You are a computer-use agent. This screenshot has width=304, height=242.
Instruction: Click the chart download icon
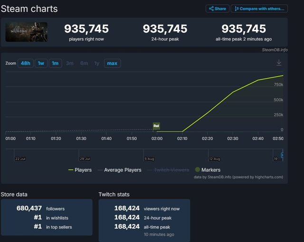point(279,63)
